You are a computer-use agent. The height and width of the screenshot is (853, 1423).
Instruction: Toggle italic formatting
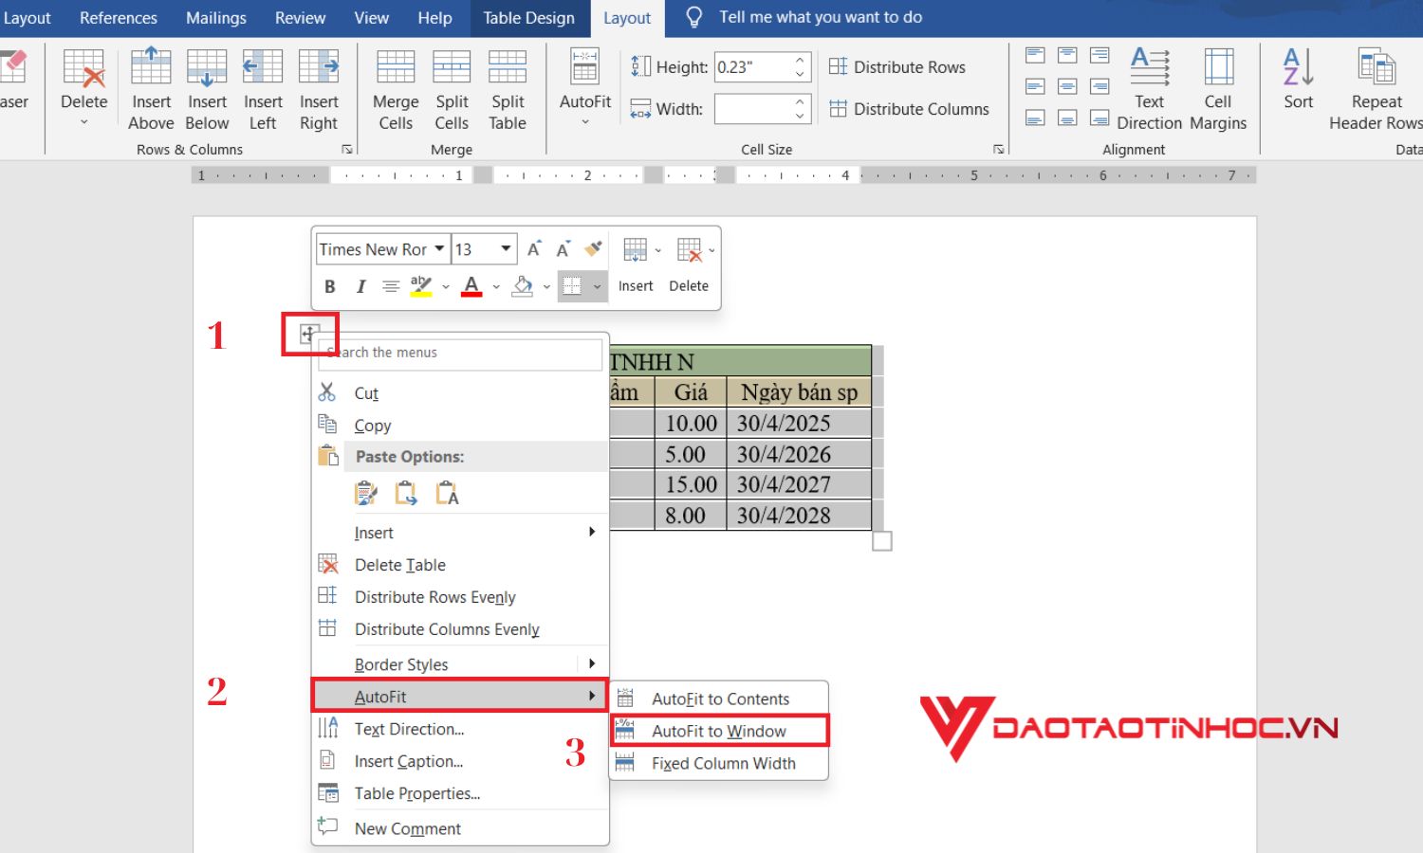pyautogui.click(x=360, y=285)
